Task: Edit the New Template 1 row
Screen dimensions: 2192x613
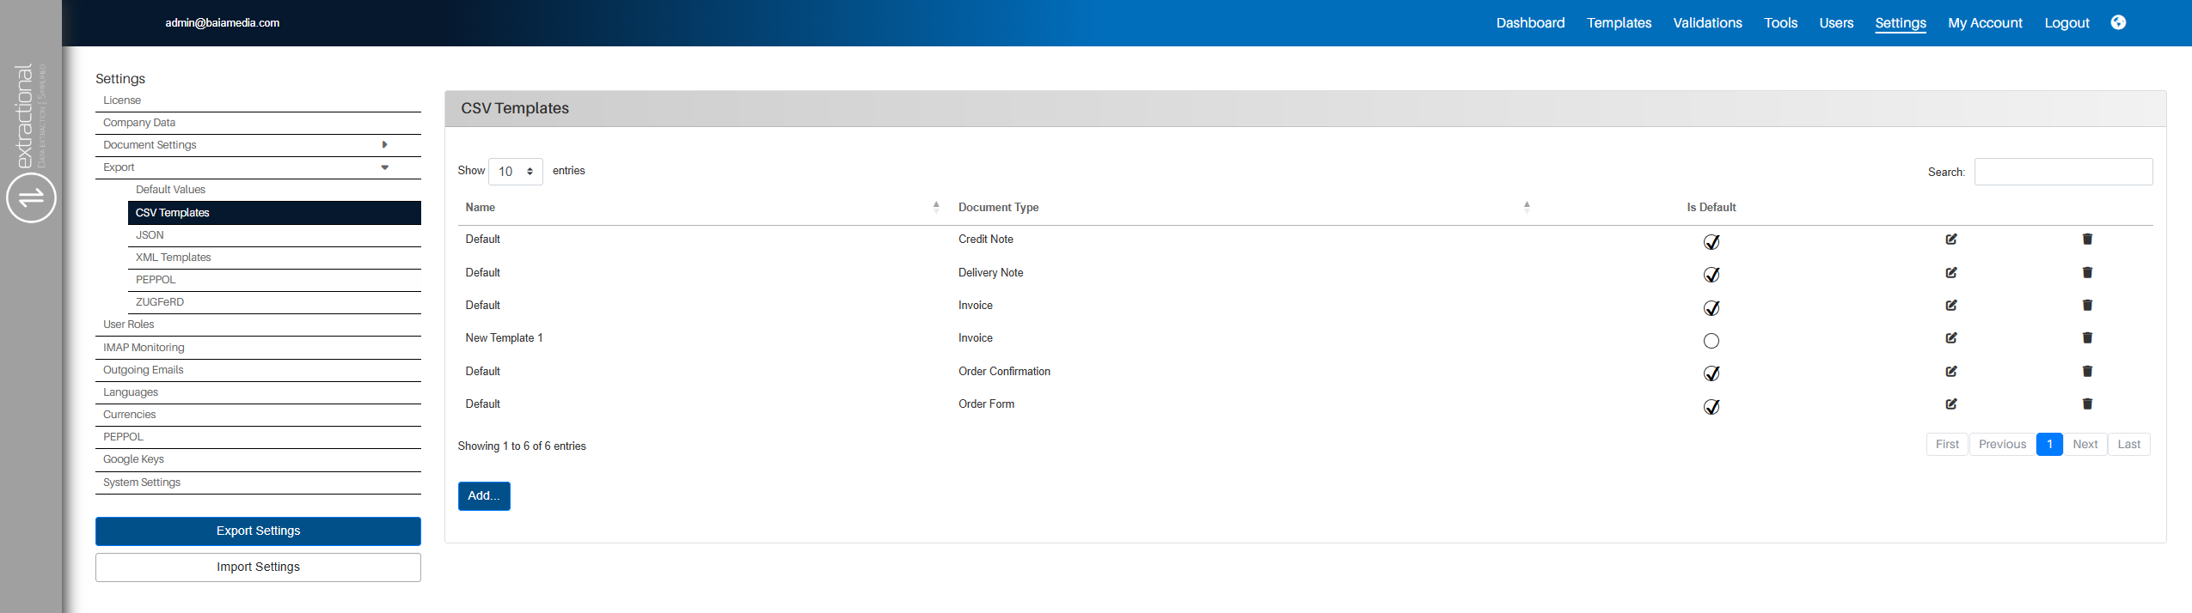Action: click(1950, 338)
